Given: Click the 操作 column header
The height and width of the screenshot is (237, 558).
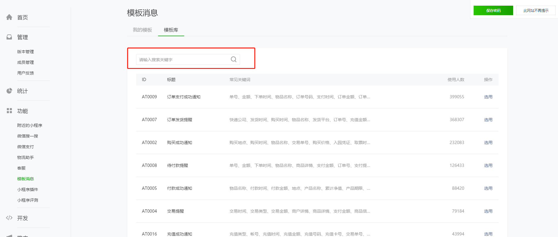Looking at the screenshot, I should tap(488, 80).
